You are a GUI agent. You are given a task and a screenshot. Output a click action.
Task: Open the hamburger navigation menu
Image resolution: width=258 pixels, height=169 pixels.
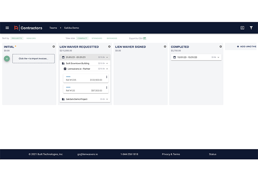click(x=7, y=28)
